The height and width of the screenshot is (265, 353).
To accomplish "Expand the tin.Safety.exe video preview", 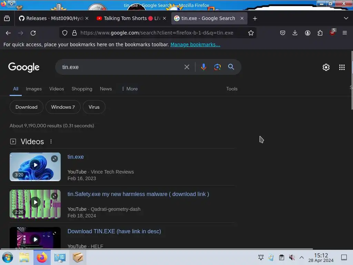I will 54,196.
